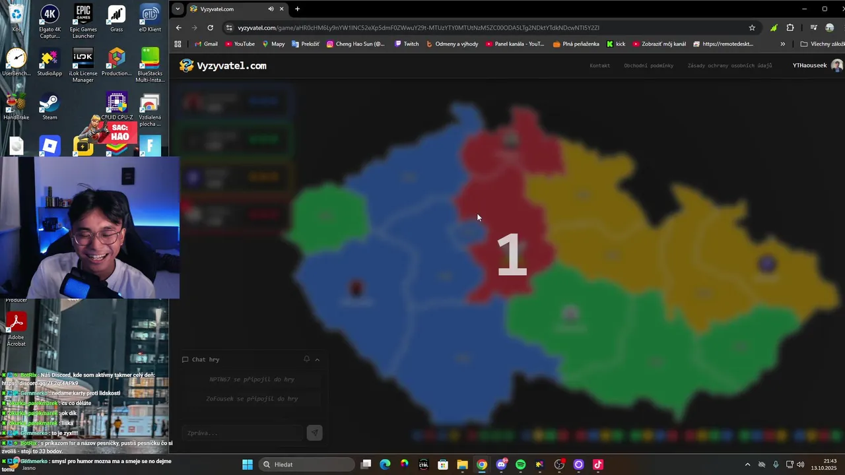Open the Plná peňaženka bookmark
845x475 pixels.
pyautogui.click(x=576, y=44)
